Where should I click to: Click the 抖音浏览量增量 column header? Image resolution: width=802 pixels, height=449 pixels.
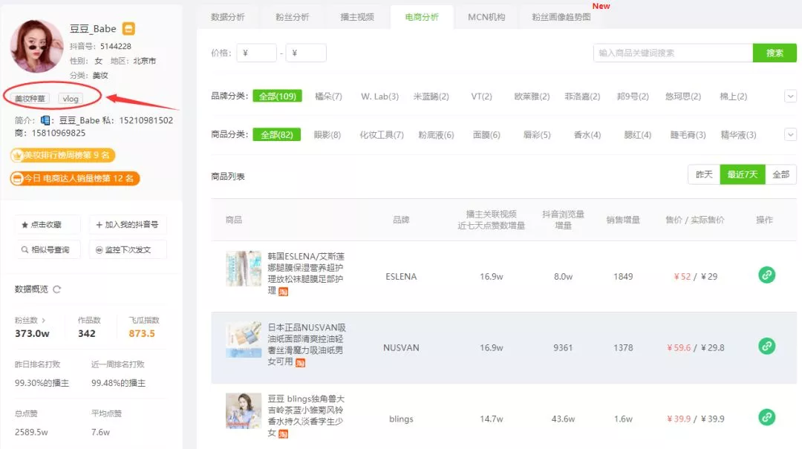click(x=563, y=220)
